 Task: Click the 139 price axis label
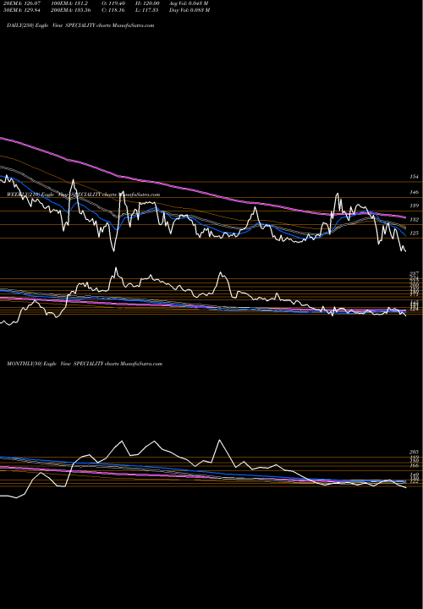414,206
